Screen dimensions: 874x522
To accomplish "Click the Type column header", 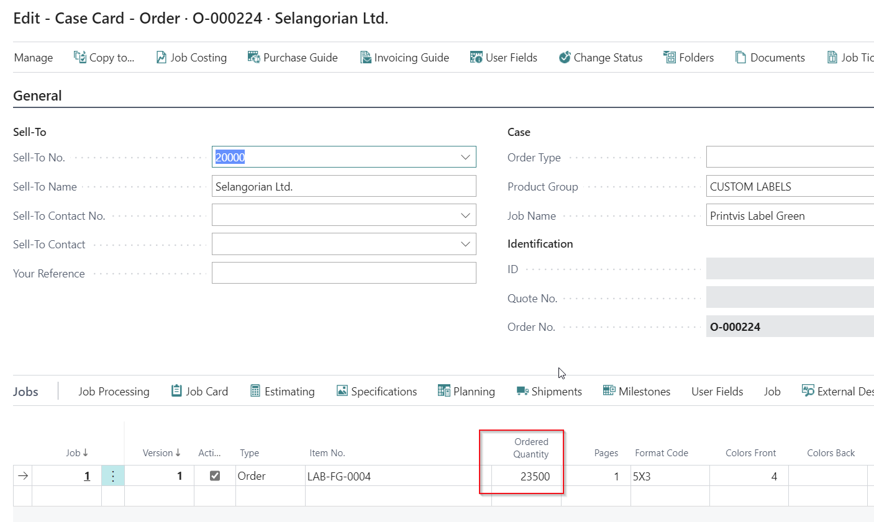I will point(250,453).
